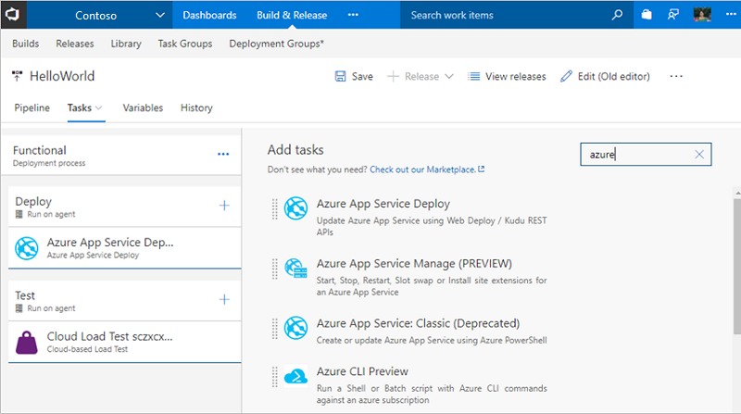Image resolution: width=741 pixels, height=414 pixels.
Task: Open the team rooms chat icon
Action: pyautogui.click(x=673, y=15)
